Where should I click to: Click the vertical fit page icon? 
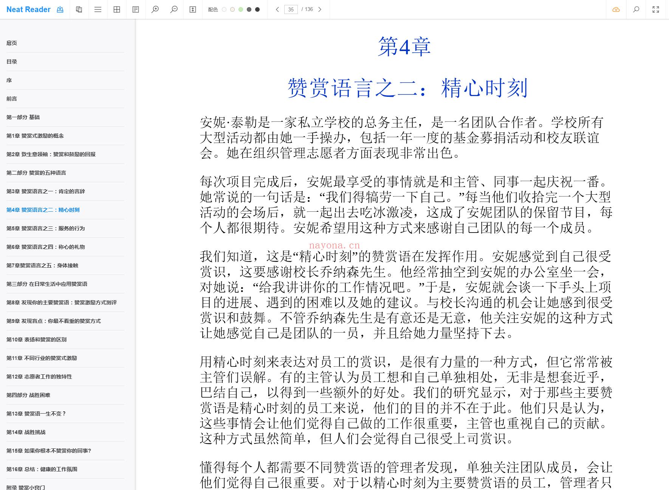pyautogui.click(x=193, y=9)
